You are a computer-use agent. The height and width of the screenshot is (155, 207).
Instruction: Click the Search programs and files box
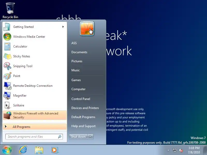coord(34,137)
